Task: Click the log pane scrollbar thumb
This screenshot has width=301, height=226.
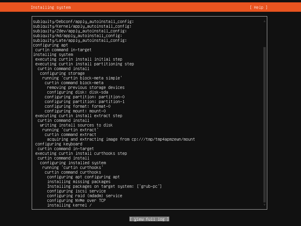Action: (x=265, y=124)
